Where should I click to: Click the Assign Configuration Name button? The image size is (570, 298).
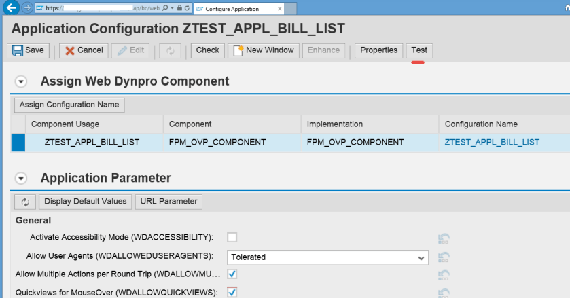69,105
